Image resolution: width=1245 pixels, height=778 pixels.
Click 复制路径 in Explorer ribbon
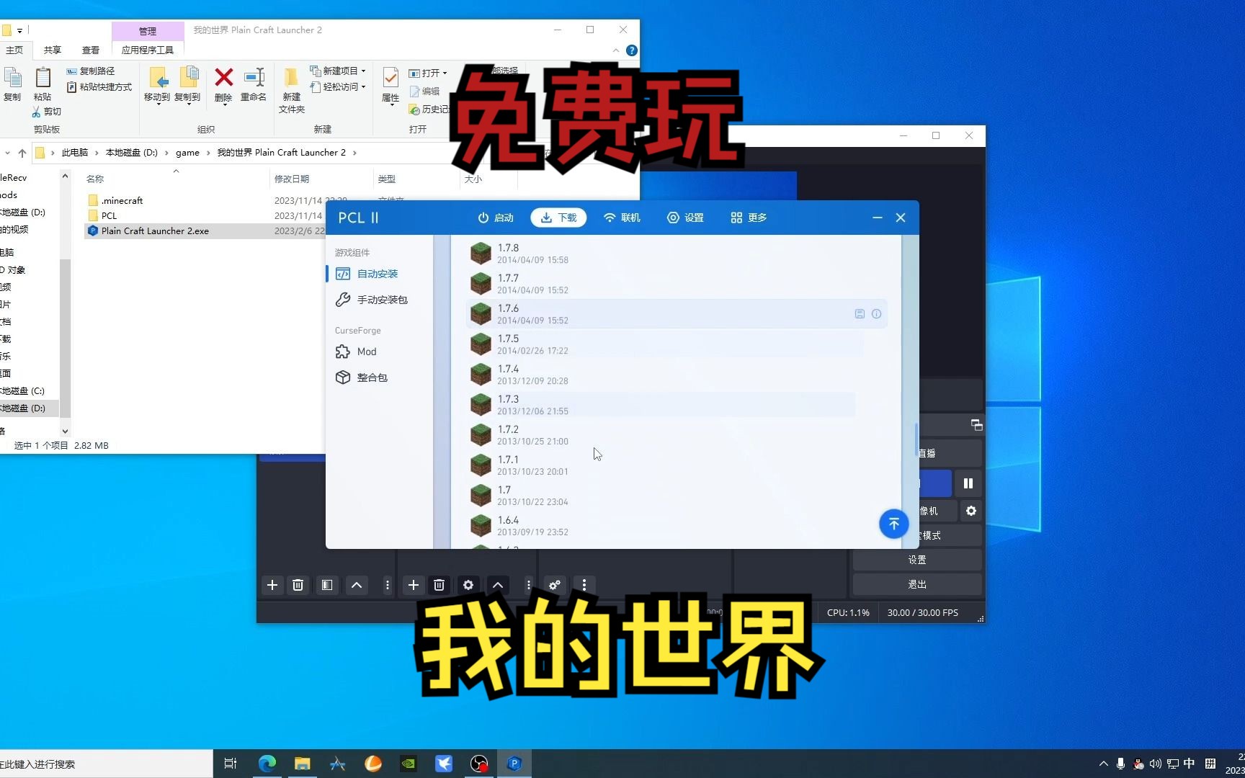[x=91, y=71]
